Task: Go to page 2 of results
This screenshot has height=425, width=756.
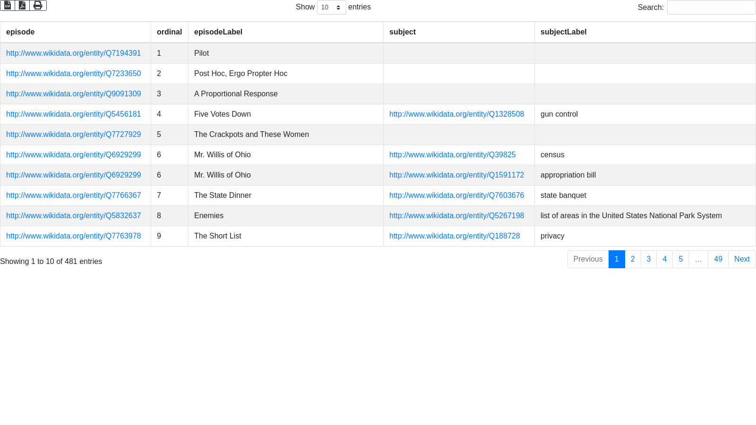Action: (633, 259)
